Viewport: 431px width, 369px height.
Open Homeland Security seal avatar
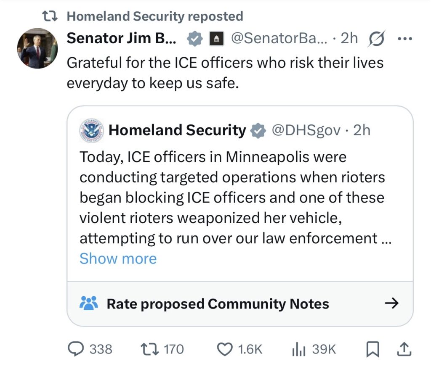pos(91,130)
